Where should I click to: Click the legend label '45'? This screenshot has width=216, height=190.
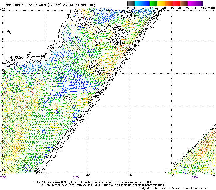click(x=195, y=8)
